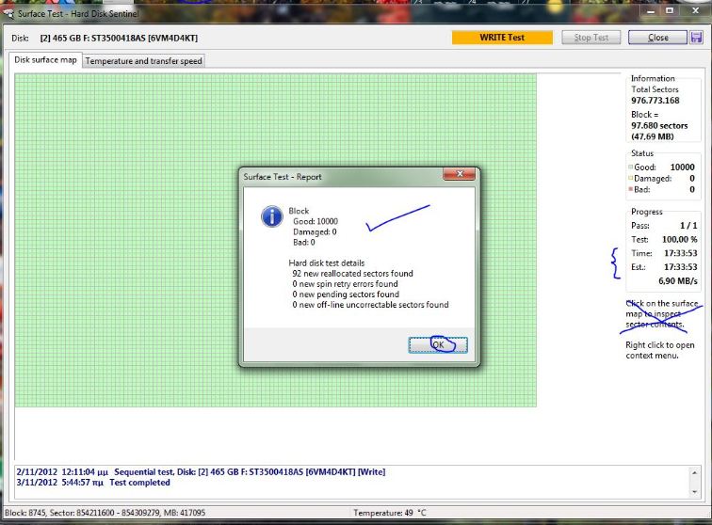Click 'Right click to open context menu' hint
This screenshot has height=525, width=712.
coord(660,350)
